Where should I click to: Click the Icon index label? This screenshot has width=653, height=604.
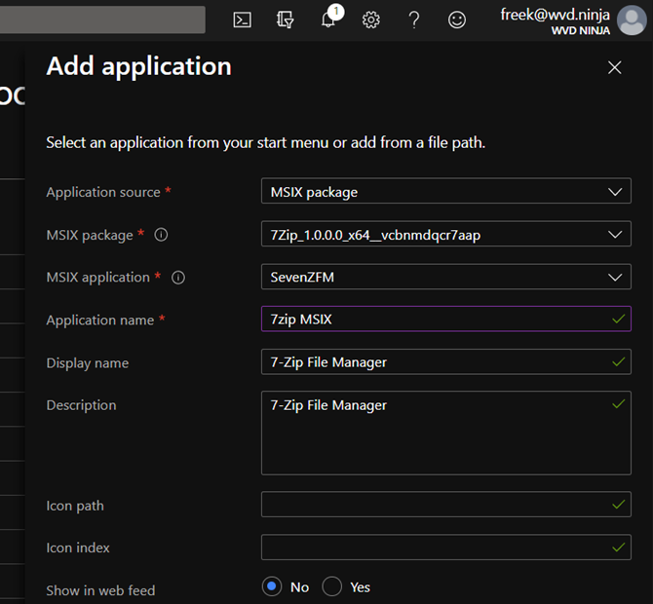(78, 547)
